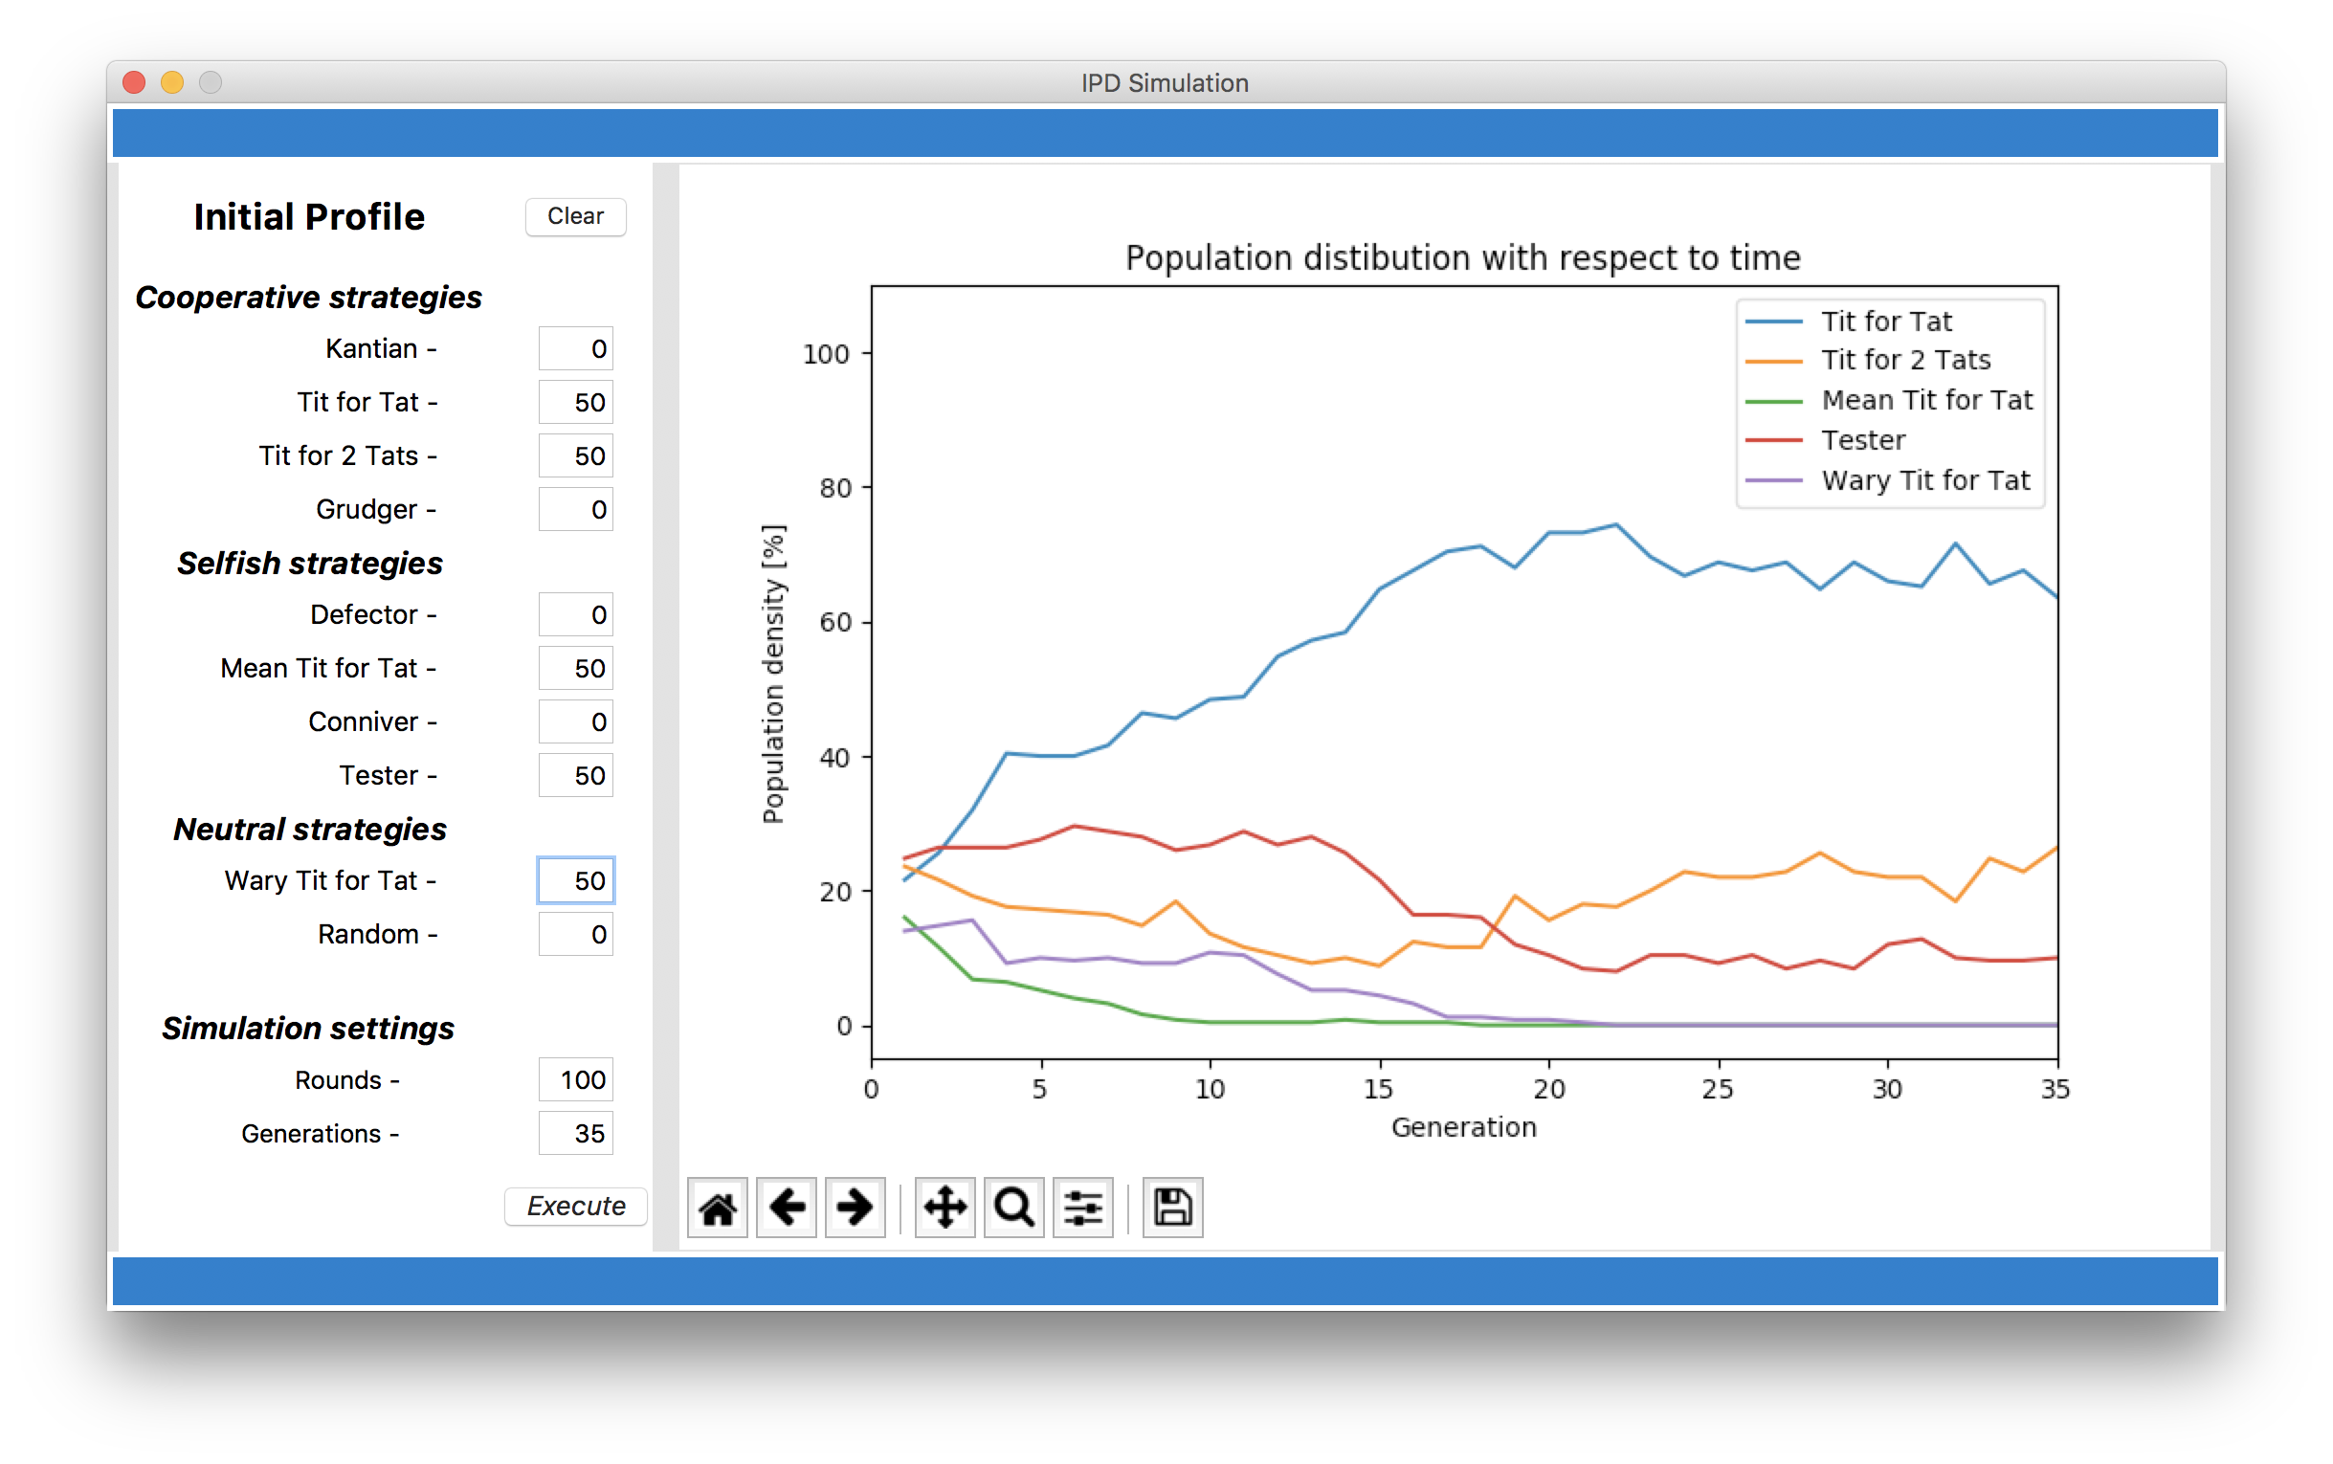Select the Tit for Tat input field
Screen dimensions: 2333x1464
pyautogui.click(x=575, y=402)
